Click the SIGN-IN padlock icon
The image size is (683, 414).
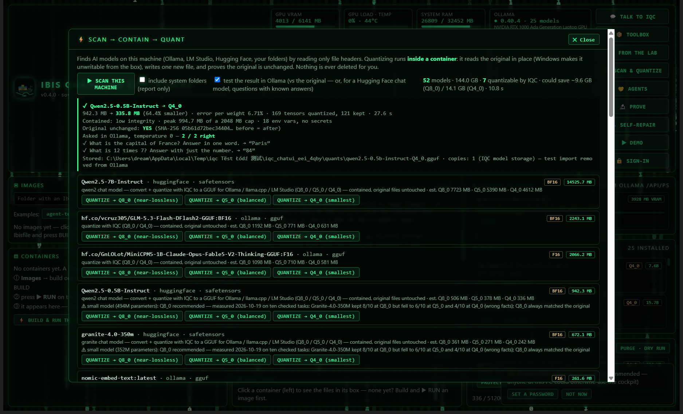point(619,161)
